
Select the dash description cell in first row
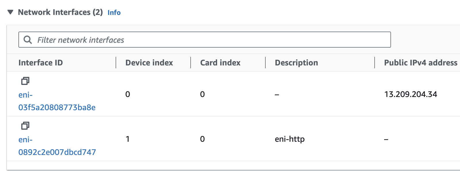[277, 95]
